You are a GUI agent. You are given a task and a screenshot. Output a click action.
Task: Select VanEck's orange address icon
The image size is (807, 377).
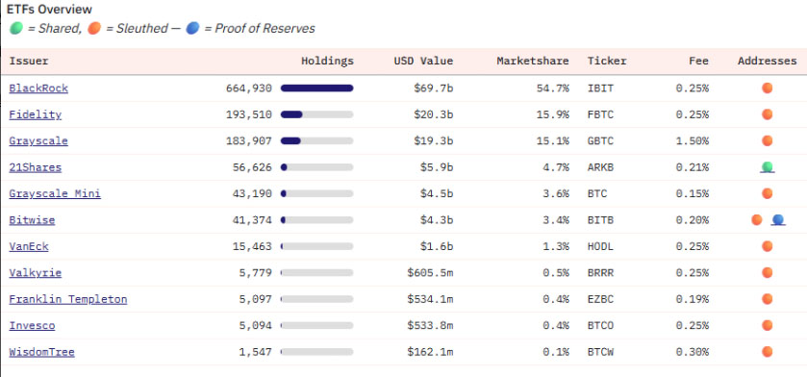(768, 246)
